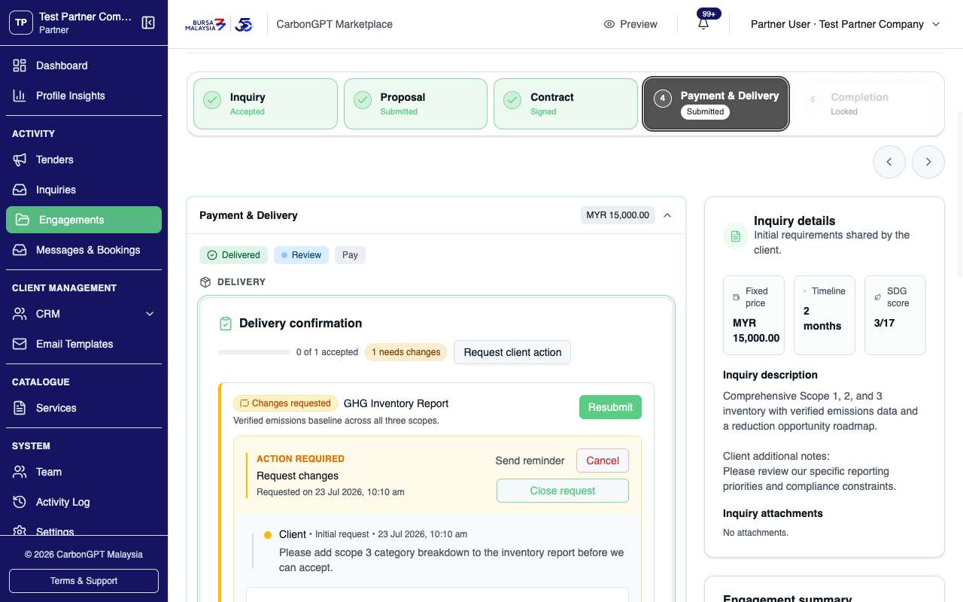Expand the CRM submenu chevron
This screenshot has width=963, height=602.
pyautogui.click(x=149, y=314)
